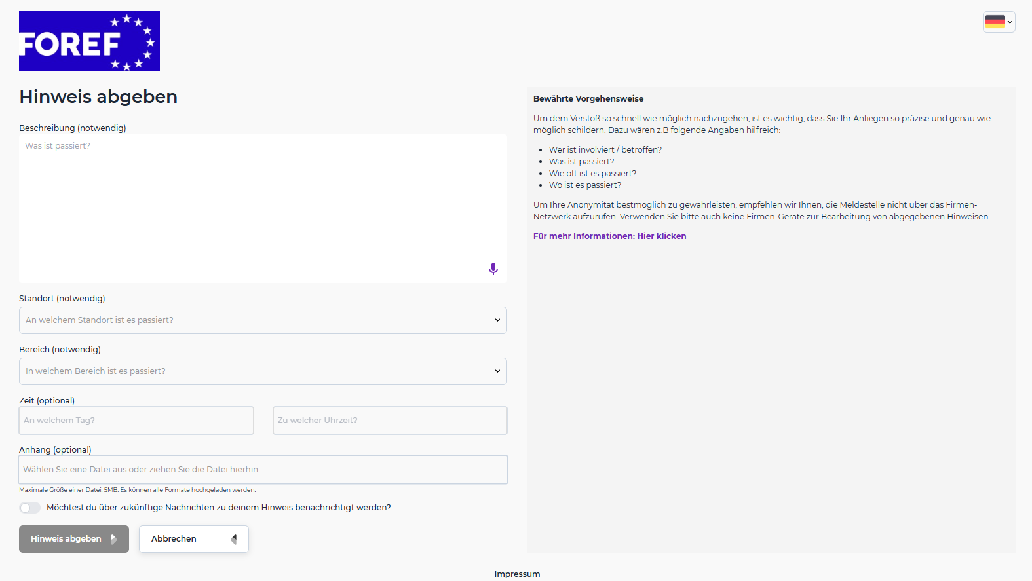Open the Standort location dropdown
Image resolution: width=1032 pixels, height=581 pixels.
coord(262,320)
